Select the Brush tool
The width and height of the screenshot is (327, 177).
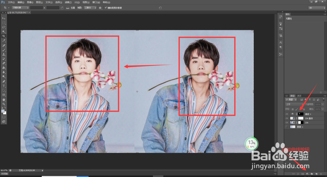[4, 50]
